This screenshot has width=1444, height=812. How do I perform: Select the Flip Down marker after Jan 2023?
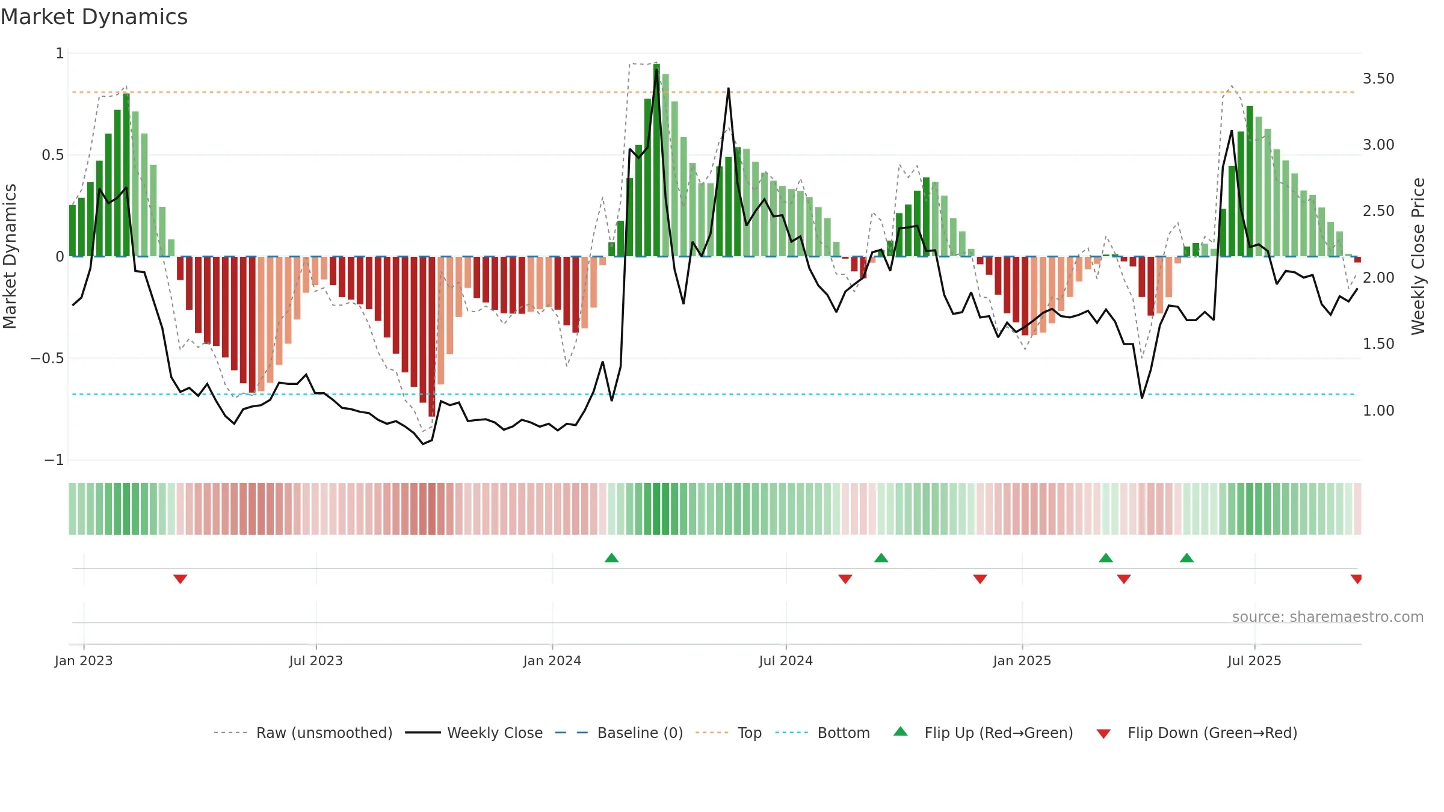pos(180,579)
